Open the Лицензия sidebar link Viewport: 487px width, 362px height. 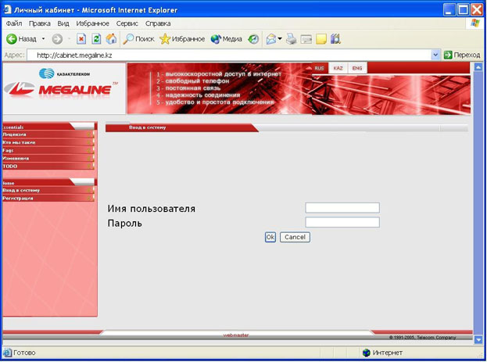48,134
